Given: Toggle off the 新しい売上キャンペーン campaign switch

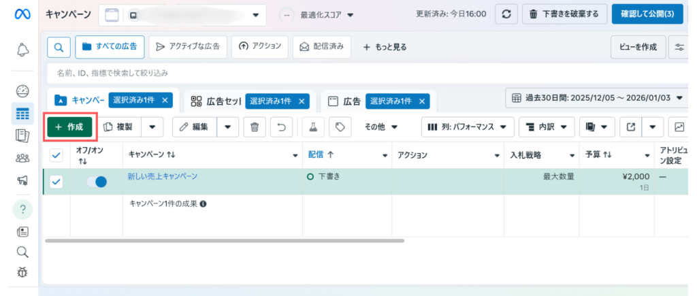Looking at the screenshot, I should pyautogui.click(x=97, y=181).
